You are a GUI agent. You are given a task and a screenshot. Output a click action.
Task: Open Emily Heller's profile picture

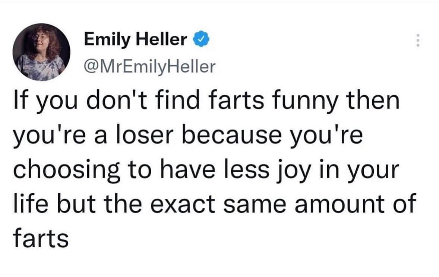[x=42, y=52]
